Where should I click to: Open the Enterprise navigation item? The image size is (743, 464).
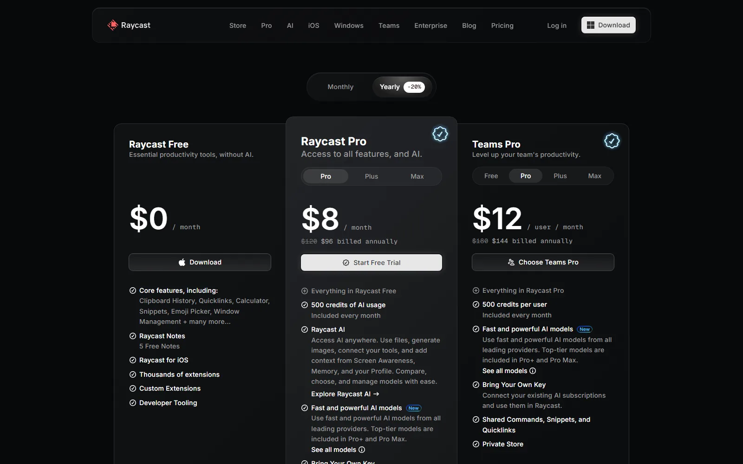(430, 26)
